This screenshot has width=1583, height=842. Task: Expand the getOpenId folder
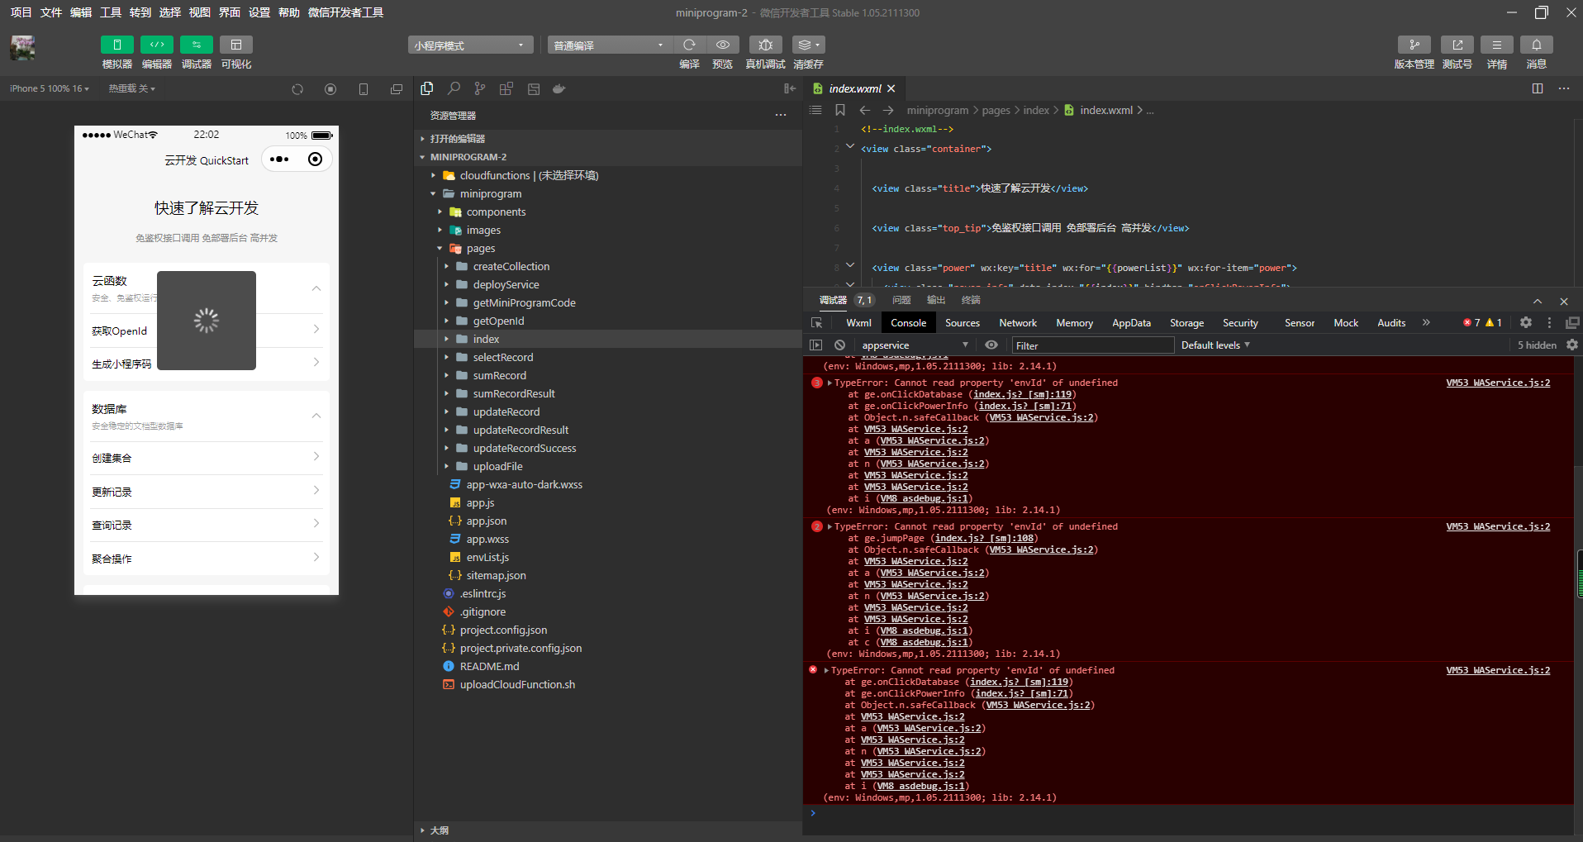coord(446,321)
